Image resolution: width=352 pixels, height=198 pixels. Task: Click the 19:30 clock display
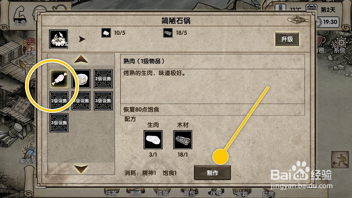point(329,22)
